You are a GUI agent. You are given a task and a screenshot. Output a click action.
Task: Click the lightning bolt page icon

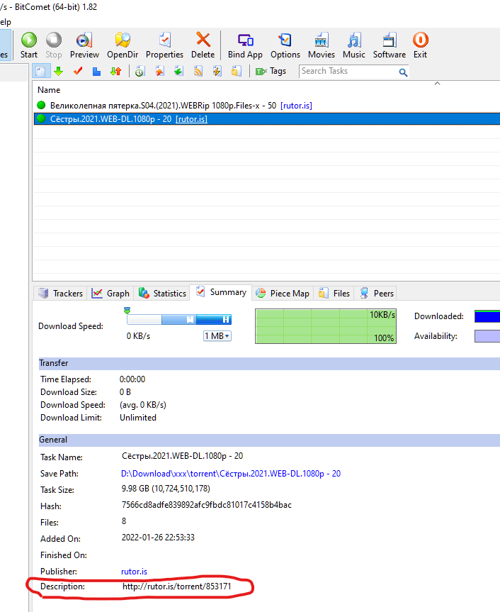pos(217,72)
